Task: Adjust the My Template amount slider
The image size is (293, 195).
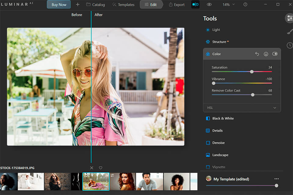Action: pyautogui.click(x=277, y=186)
